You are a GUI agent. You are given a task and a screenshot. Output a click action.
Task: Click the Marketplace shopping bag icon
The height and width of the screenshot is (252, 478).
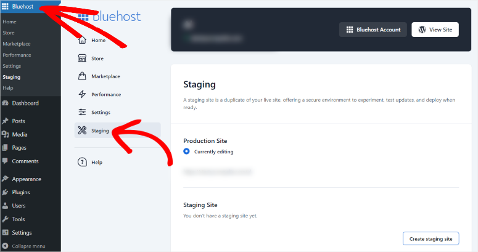pos(82,76)
